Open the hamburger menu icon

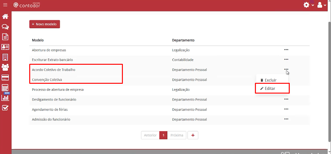pos(5,5)
